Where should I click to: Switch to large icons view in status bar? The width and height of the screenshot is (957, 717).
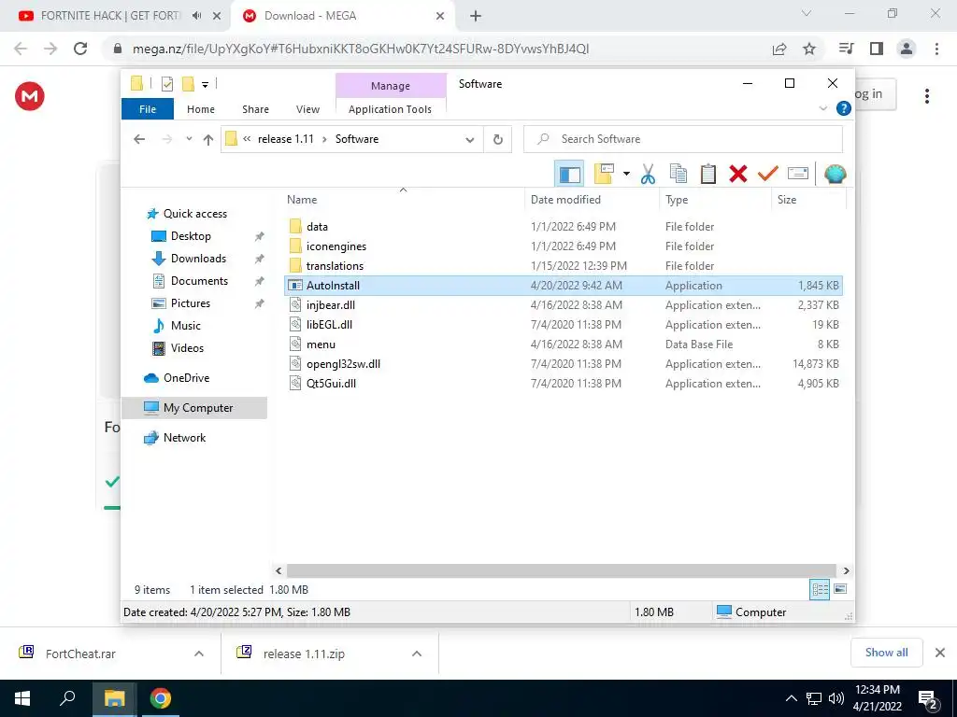point(840,589)
